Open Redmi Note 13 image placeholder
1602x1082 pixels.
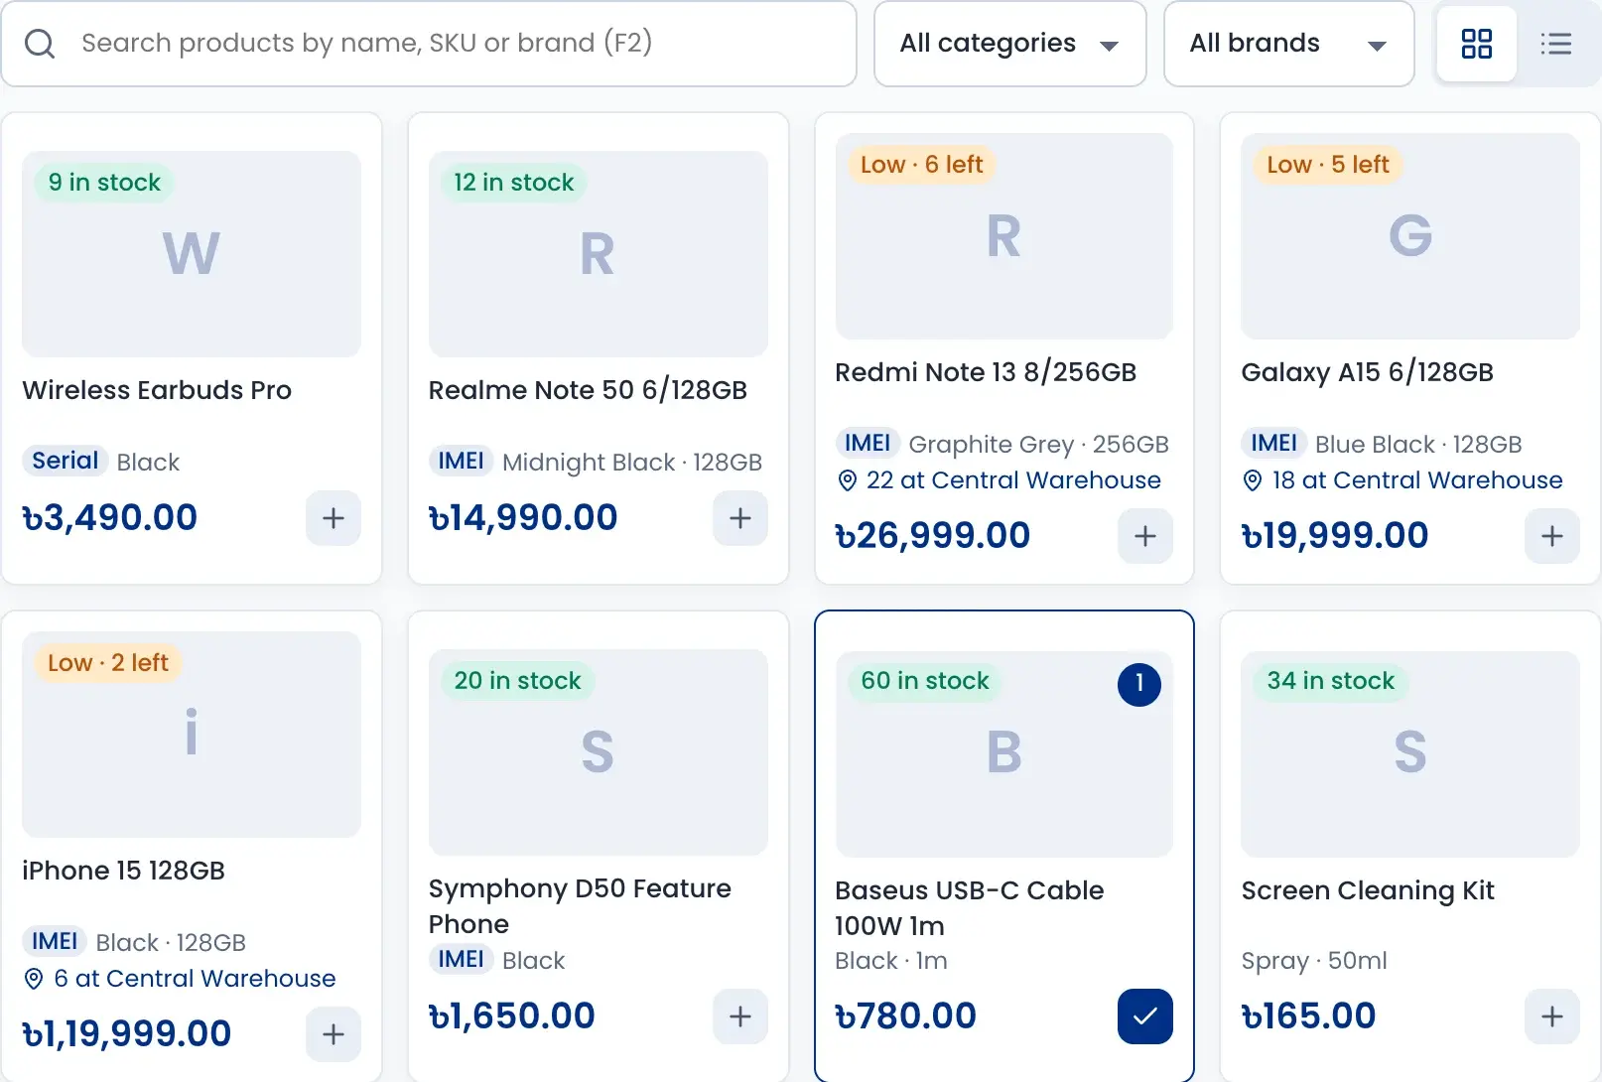(x=1004, y=236)
